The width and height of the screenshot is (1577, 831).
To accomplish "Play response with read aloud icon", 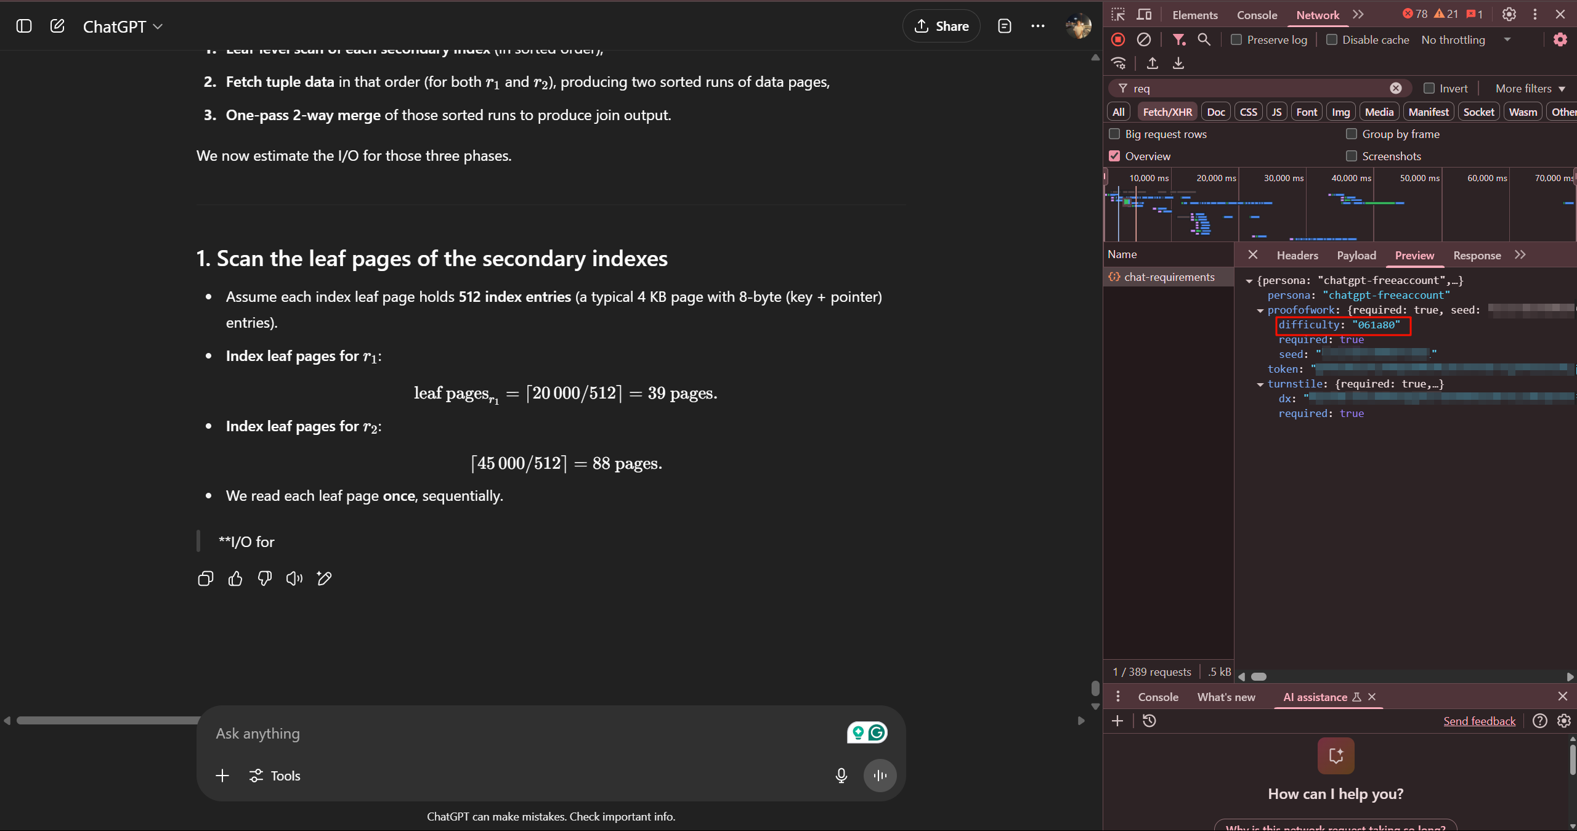I will pos(294,578).
